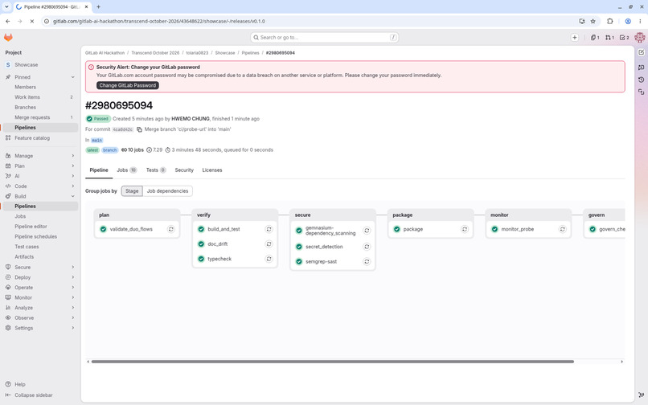The image size is (648, 405).
Task: Retry the gemnasium-dependency_scanning job
Action: pyautogui.click(x=367, y=231)
